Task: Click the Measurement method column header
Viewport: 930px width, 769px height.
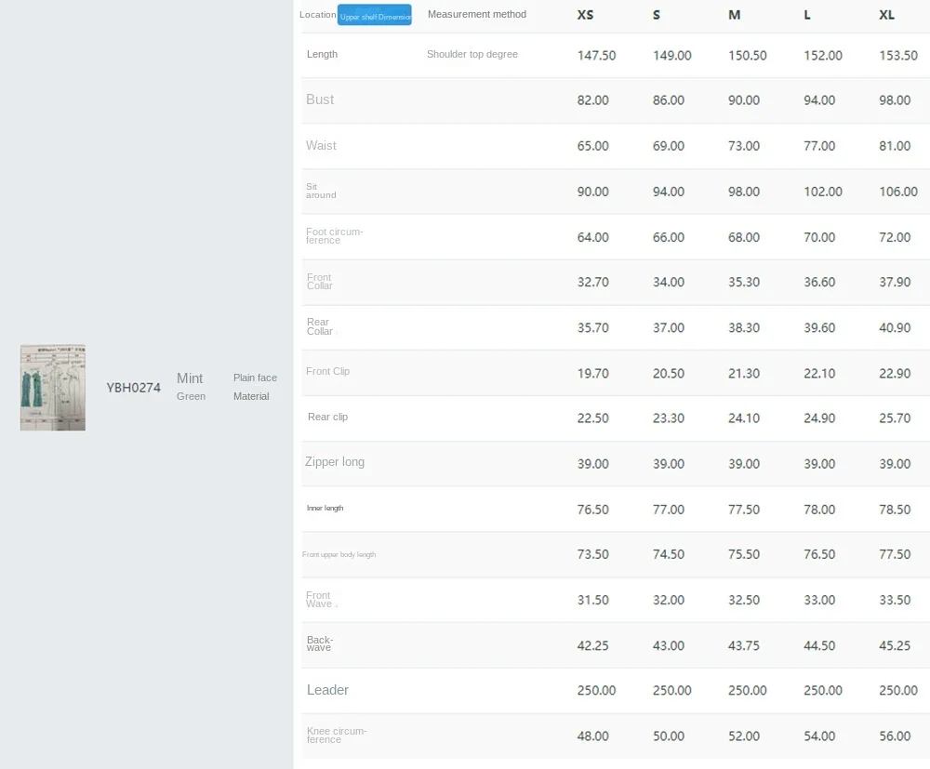Action: click(x=476, y=14)
